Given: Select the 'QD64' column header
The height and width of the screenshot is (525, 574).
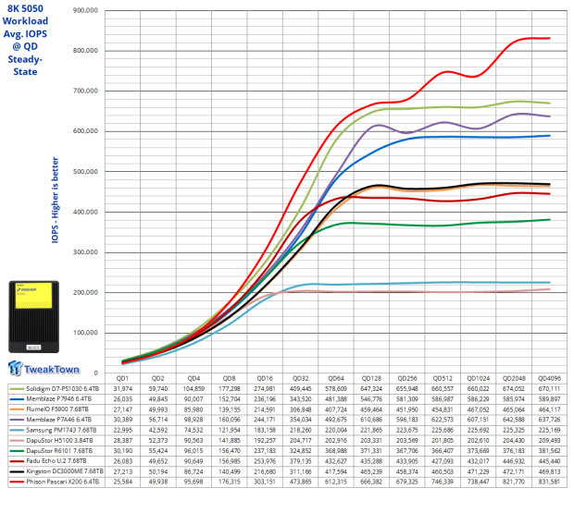Looking at the screenshot, I should click(336, 378).
